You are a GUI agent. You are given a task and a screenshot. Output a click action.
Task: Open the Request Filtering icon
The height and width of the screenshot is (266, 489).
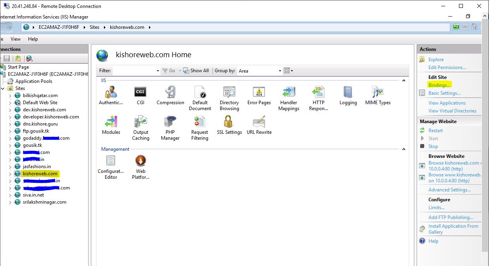tap(200, 122)
